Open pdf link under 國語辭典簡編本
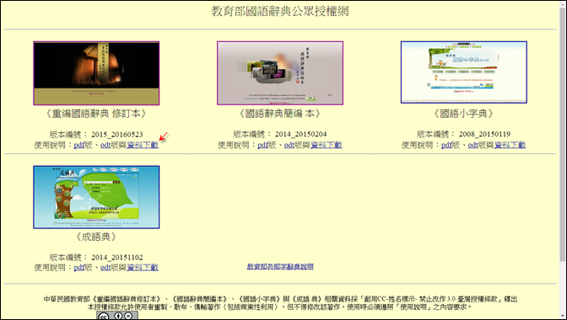567x320 pixels. (x=262, y=145)
